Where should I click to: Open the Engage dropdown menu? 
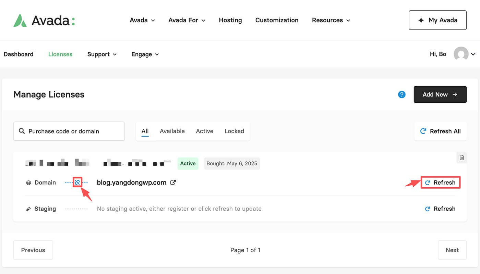pos(145,54)
